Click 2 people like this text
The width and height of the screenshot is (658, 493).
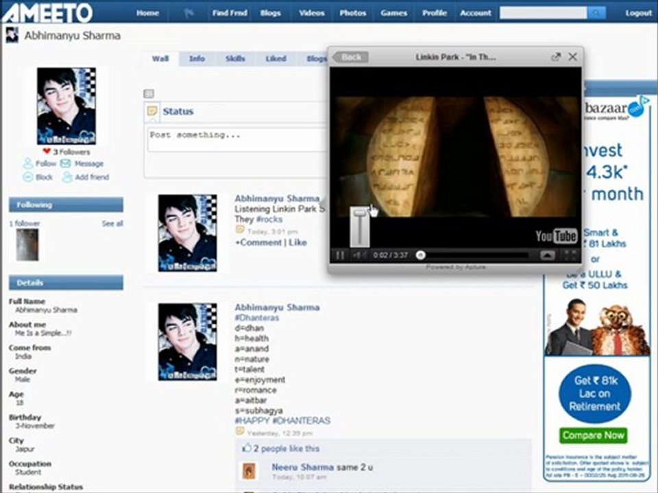coord(287,448)
